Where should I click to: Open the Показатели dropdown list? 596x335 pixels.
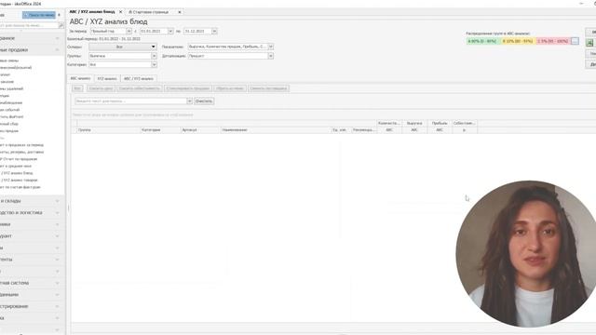271,47
